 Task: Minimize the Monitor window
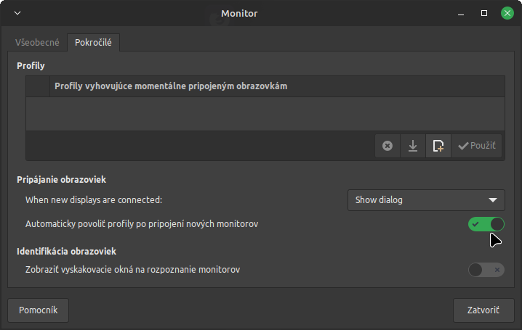461,13
